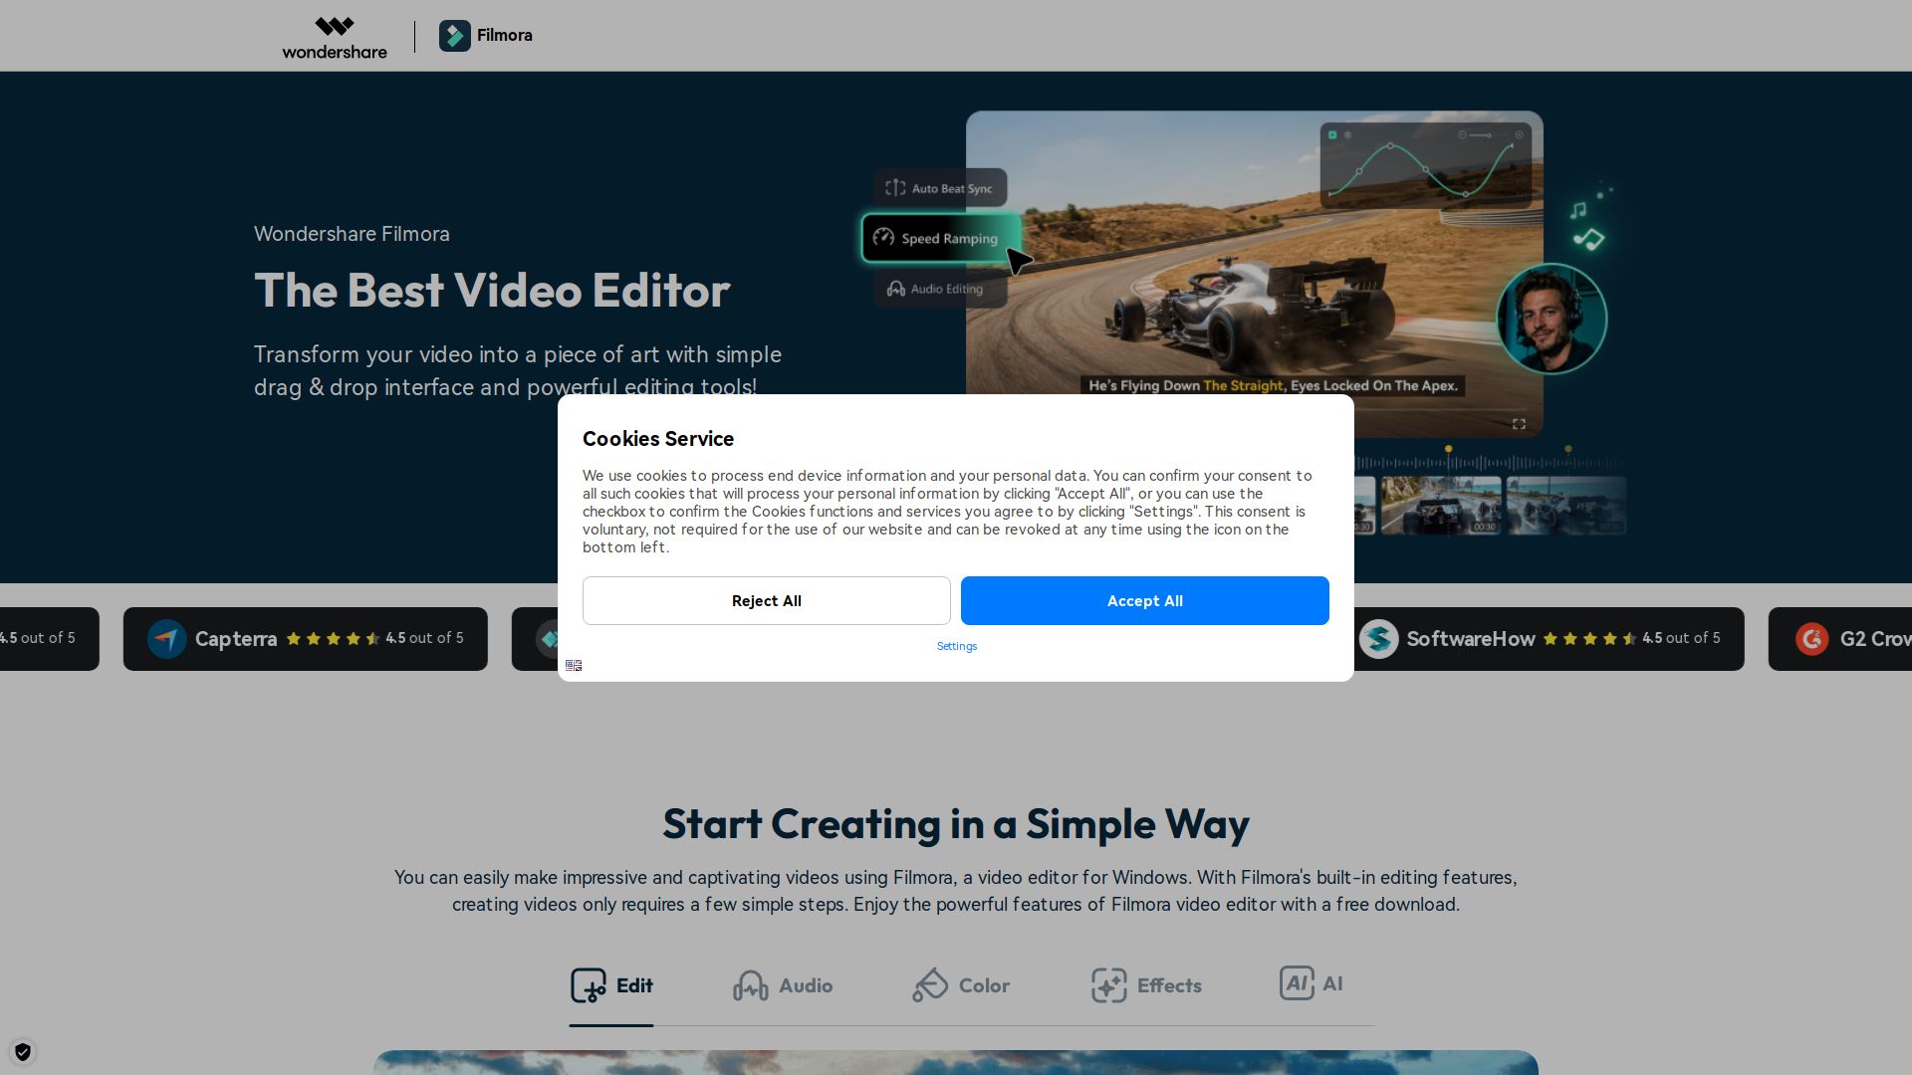Click the zoom-out minus icon in the curve panel
This screenshot has height=1075, width=1912.
coord(1462,135)
